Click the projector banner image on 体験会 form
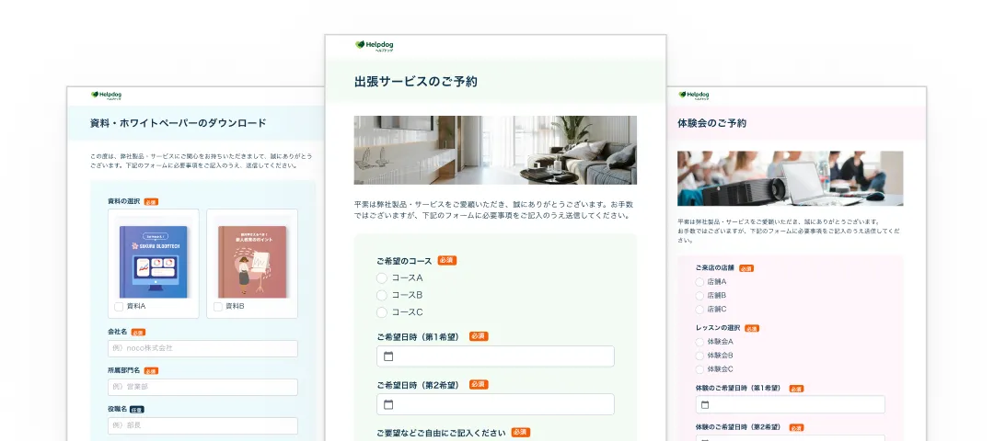This screenshot has width=994, height=441. [x=790, y=178]
